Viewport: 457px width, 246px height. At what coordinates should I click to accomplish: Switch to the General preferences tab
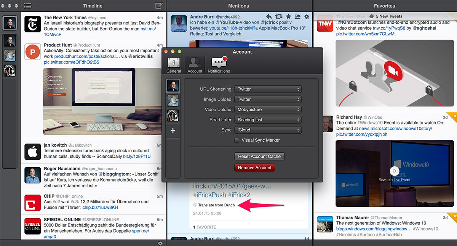[174, 65]
